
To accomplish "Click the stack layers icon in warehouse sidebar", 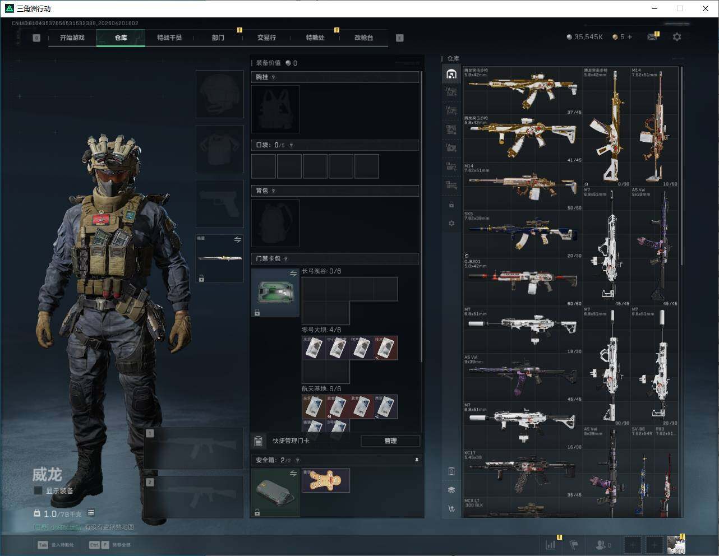I will click(x=451, y=490).
